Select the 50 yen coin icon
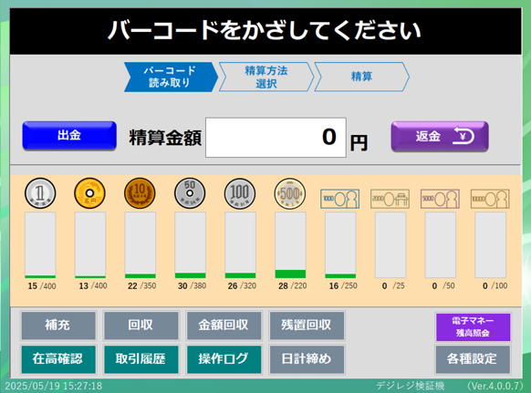This screenshot has width=531, height=393. 190,193
